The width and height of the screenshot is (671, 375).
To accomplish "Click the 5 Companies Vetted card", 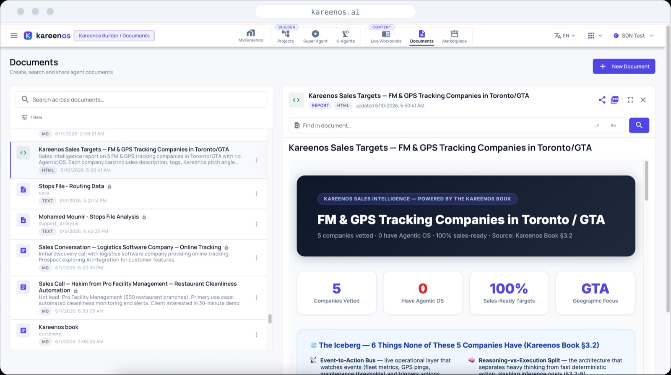I will pyautogui.click(x=336, y=293).
